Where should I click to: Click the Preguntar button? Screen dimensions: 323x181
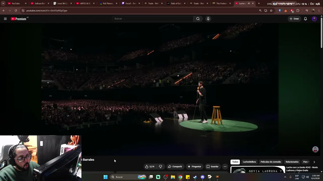coord(194,166)
